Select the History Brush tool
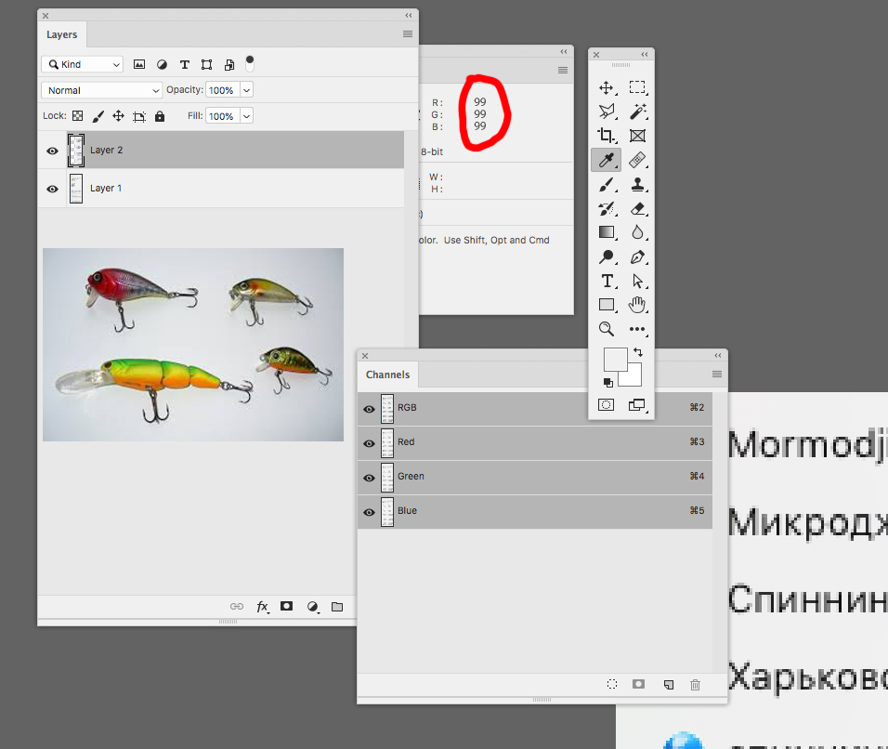888x749 pixels. 607,208
